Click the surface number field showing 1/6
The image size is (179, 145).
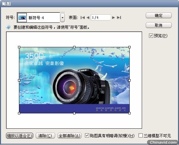click(101, 17)
